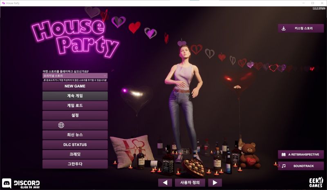Click the Discord join icon

(7, 183)
